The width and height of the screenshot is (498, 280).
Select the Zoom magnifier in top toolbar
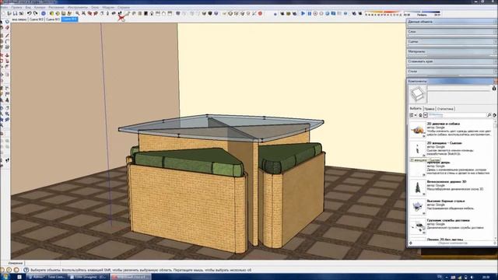pos(77,13)
